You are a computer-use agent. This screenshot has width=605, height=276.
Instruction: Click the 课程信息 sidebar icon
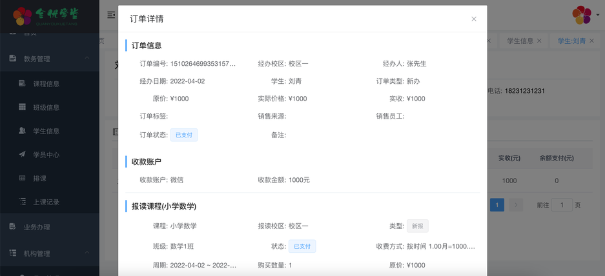[22, 83]
